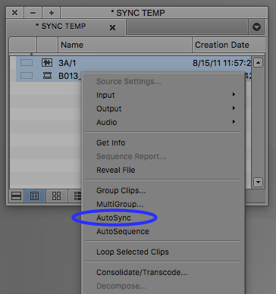Click the bin scrollbar down arrow

[x=258, y=182]
